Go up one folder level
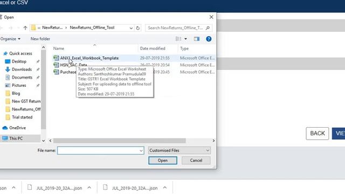345x194 pixels. click(25, 27)
